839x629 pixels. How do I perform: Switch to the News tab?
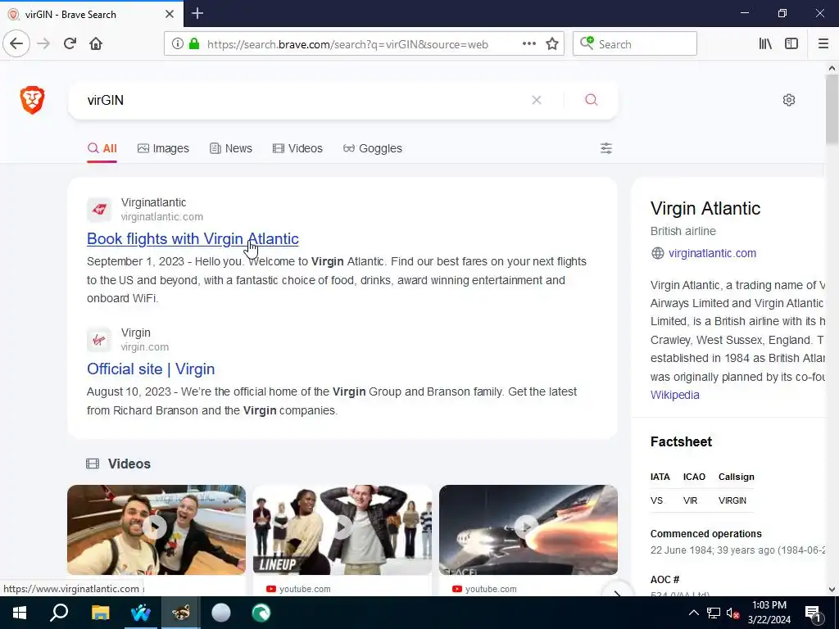230,148
